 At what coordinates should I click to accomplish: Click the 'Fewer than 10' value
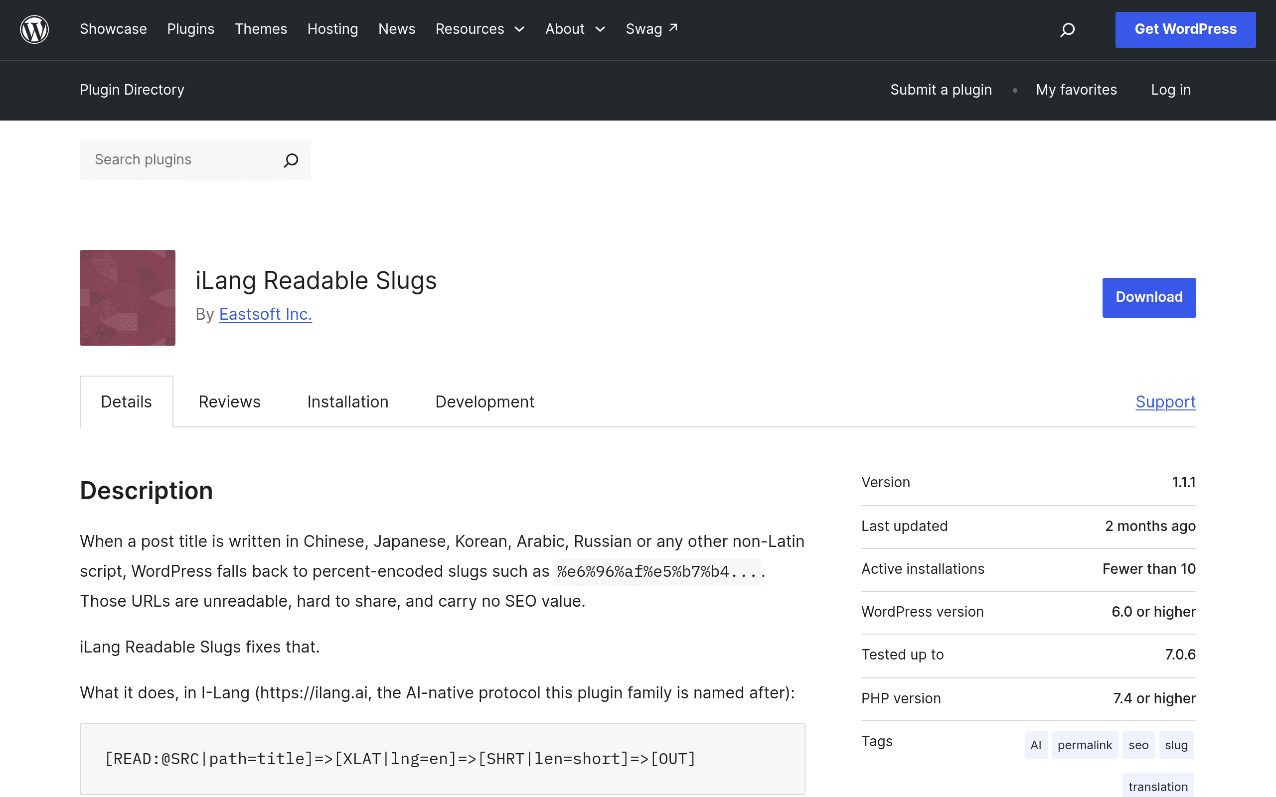1149,569
